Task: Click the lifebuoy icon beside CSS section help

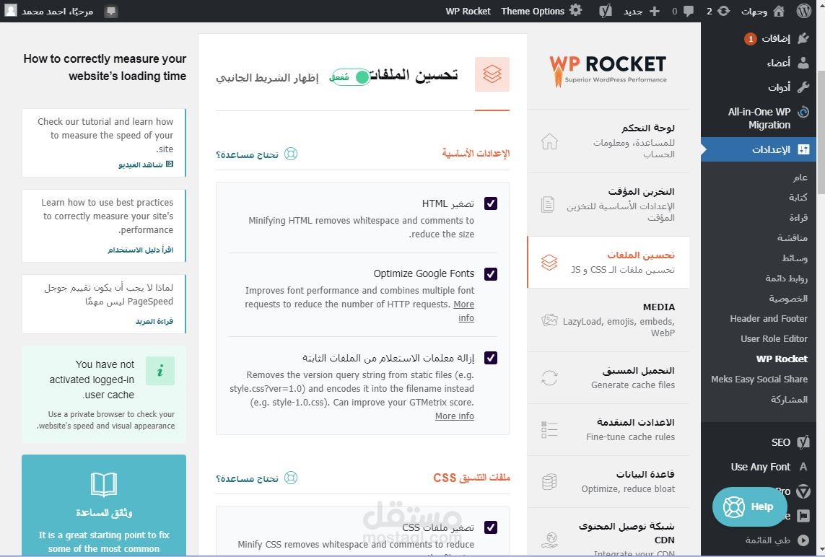Action: point(291,478)
